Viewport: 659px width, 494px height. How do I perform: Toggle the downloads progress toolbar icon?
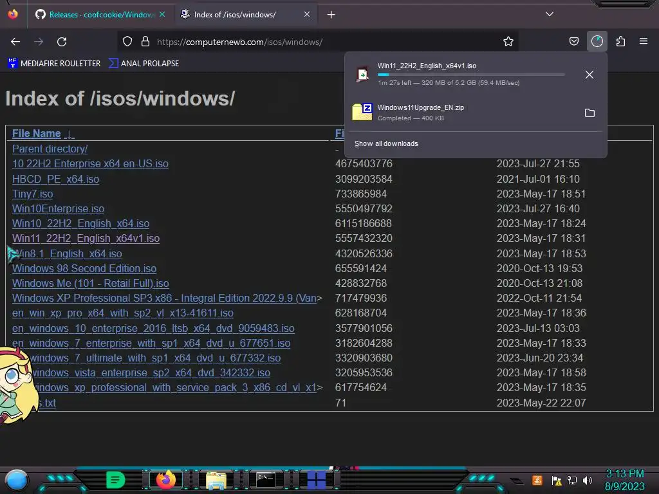pos(597,42)
